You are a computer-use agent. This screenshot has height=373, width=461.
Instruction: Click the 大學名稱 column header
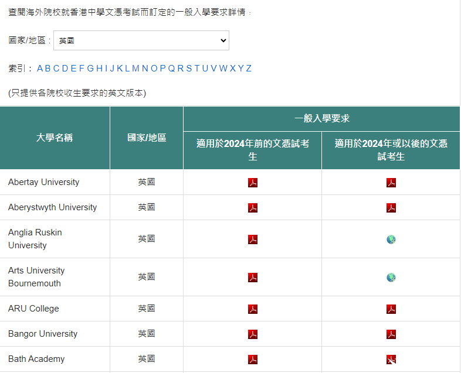(55, 138)
